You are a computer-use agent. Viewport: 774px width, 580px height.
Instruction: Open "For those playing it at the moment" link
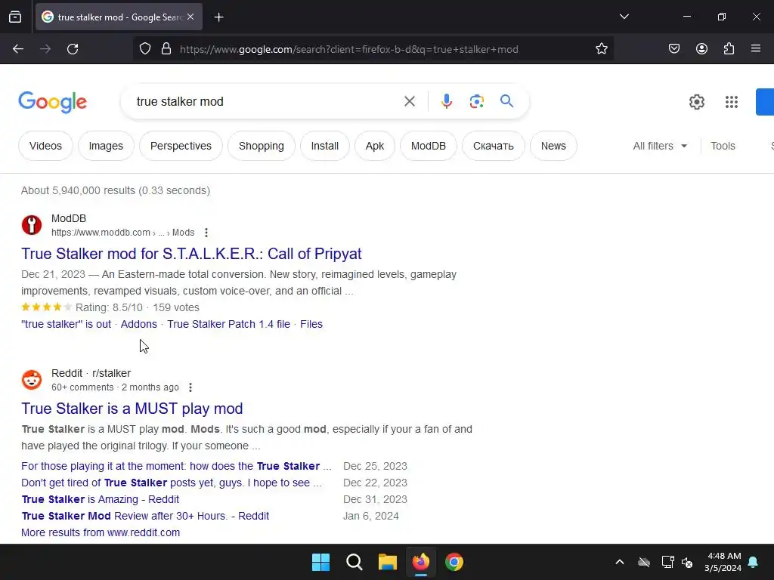[x=176, y=466]
